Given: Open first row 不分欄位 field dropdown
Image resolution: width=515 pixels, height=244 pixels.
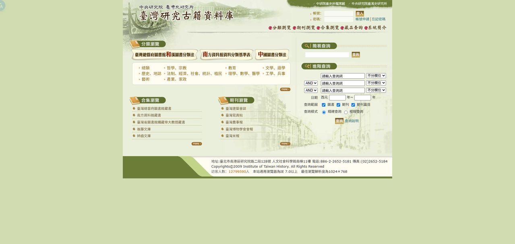Looking at the screenshot, I should (376, 76).
